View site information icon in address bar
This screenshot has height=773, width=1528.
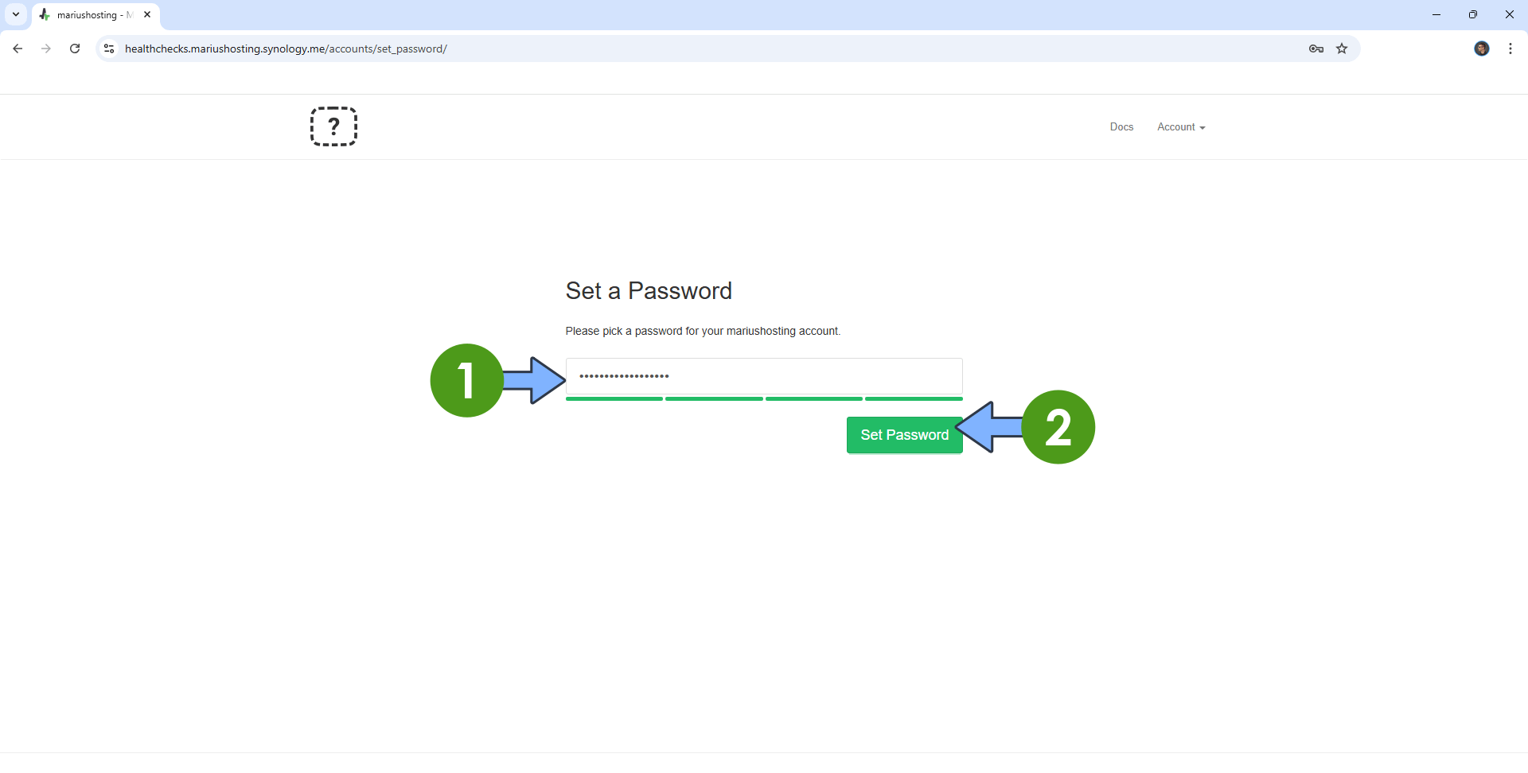pos(110,49)
